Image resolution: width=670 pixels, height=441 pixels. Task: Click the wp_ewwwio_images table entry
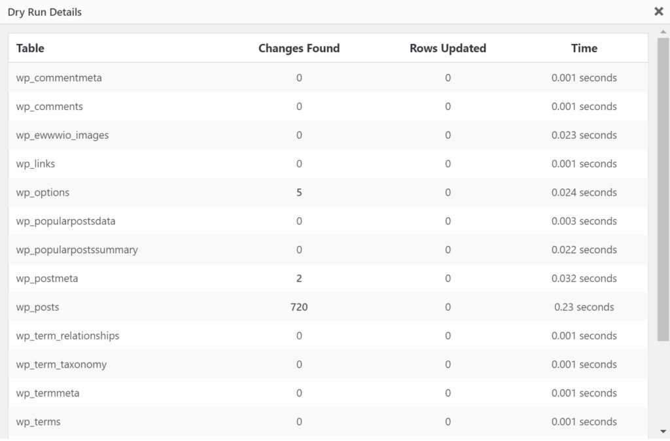(x=62, y=135)
